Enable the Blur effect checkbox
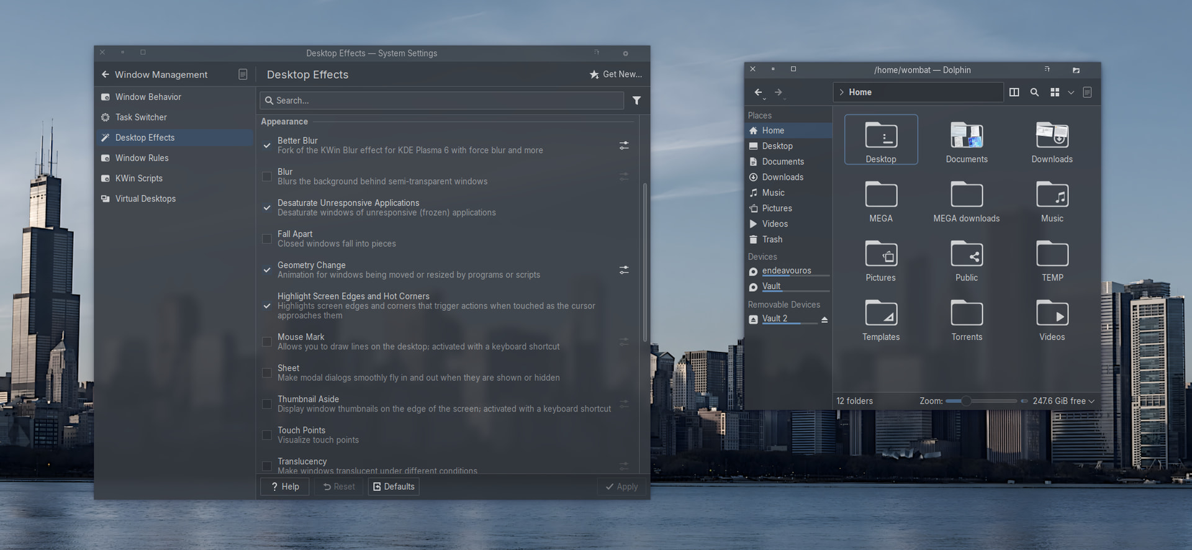Viewport: 1192px width, 550px height. coord(267,177)
